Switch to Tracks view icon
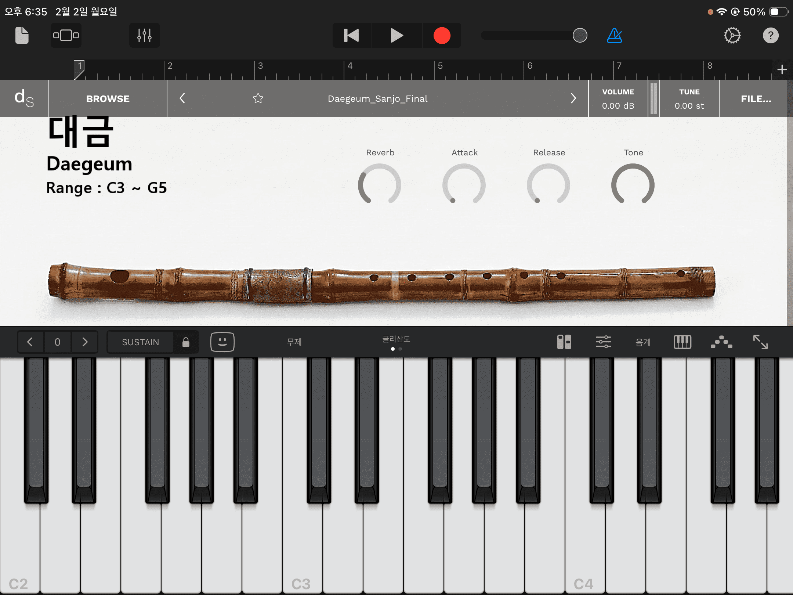 pyautogui.click(x=66, y=36)
